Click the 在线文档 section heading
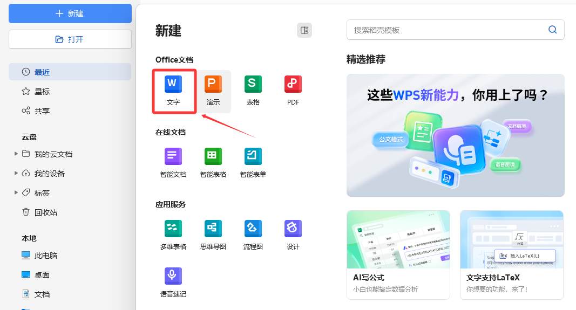 pos(171,132)
